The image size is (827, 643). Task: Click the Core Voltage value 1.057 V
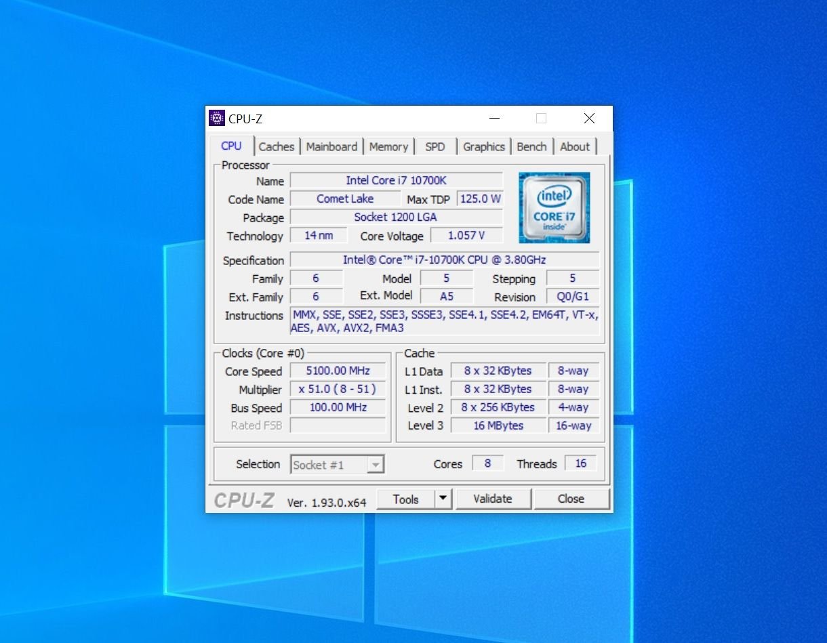point(466,235)
